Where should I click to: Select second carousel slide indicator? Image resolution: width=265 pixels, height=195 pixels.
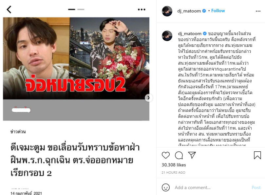click(x=81, y=10)
